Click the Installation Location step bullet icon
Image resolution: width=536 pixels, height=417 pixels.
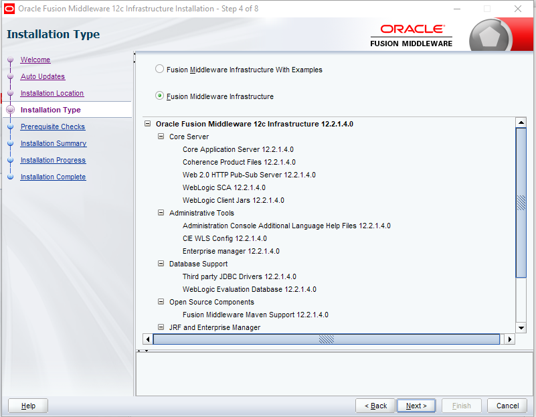click(11, 93)
